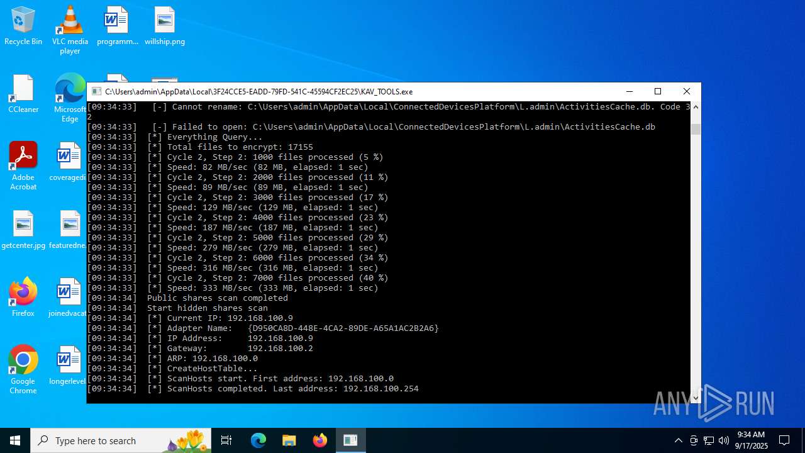Click 'Failed to open' ActivitiesCache.db line
This screenshot has height=453, width=805.
click(371, 126)
